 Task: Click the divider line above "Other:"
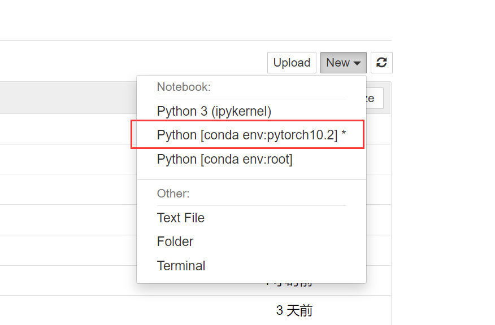pyautogui.click(x=251, y=179)
